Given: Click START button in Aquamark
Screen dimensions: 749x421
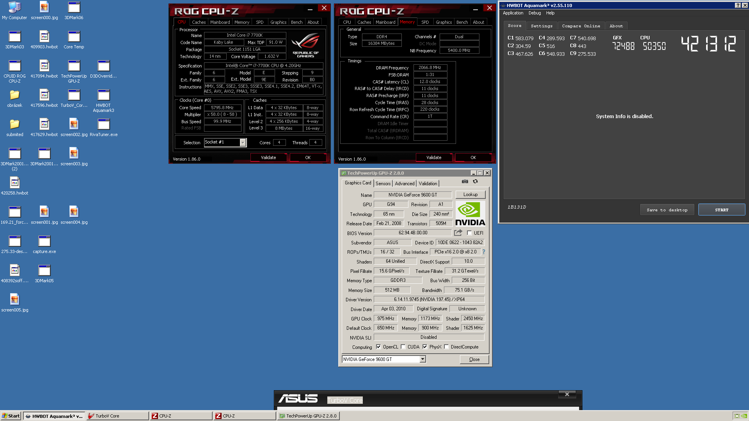Looking at the screenshot, I should 722,210.
